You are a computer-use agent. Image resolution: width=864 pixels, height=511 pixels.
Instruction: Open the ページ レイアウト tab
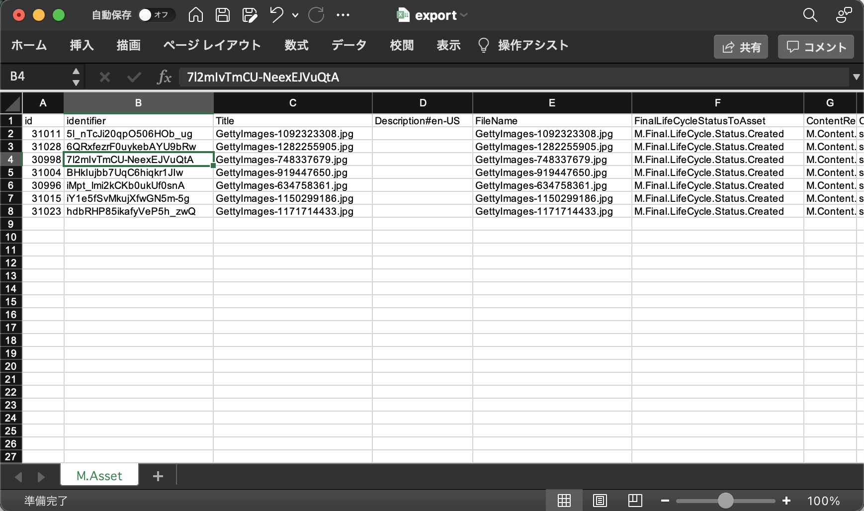click(x=212, y=45)
